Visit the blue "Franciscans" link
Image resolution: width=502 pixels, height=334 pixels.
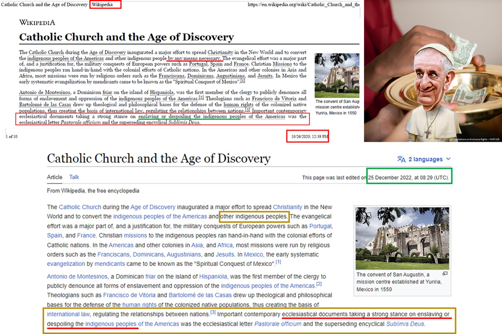point(113,254)
